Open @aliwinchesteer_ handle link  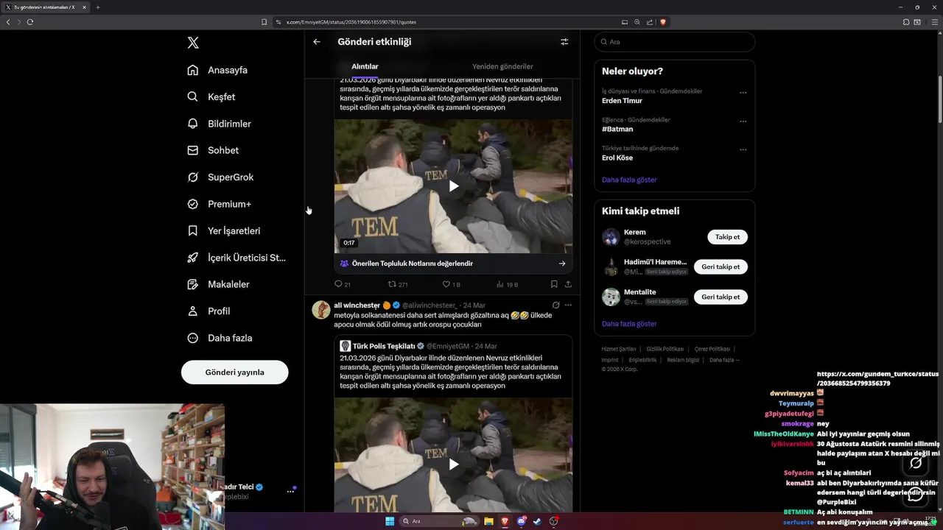[430, 305]
